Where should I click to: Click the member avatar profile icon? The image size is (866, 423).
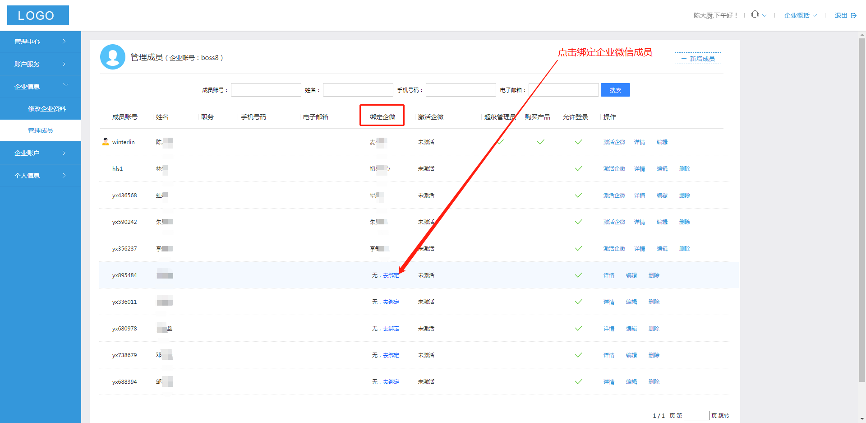[x=112, y=57]
